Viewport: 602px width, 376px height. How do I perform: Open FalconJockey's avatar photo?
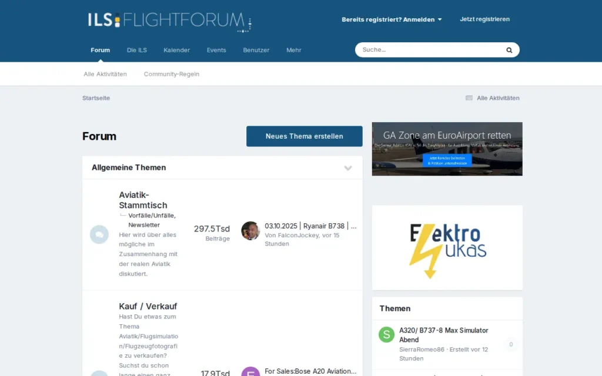(250, 230)
